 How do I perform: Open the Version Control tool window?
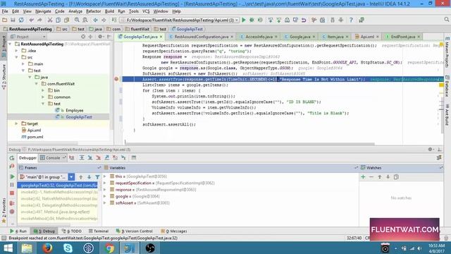click(x=134, y=231)
